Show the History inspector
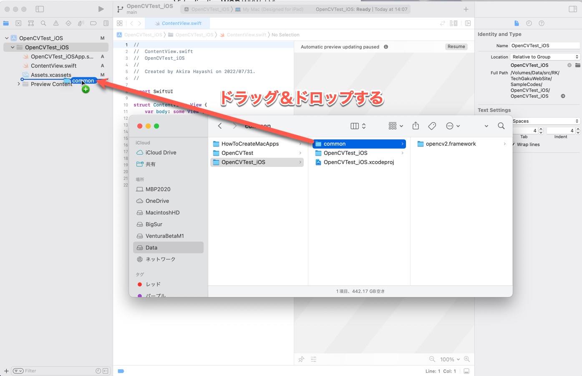 (529, 23)
